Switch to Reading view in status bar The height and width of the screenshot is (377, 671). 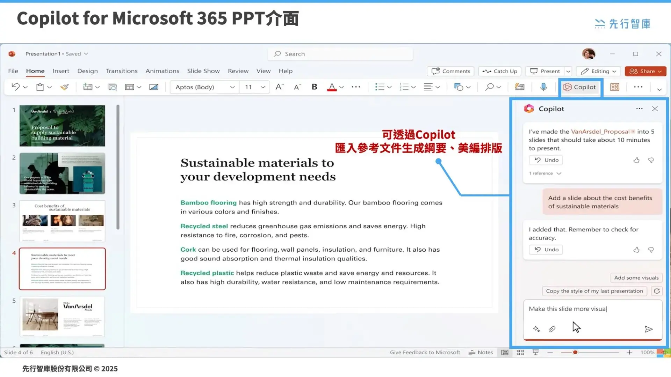point(535,353)
